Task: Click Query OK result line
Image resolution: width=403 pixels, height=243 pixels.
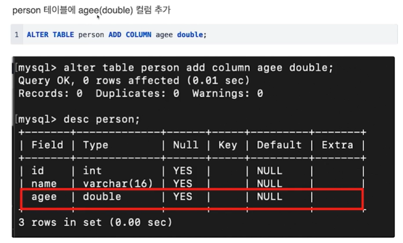Action: 134,80
